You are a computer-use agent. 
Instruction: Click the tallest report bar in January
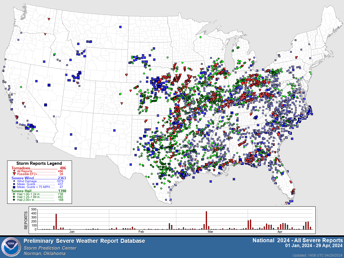(56, 221)
